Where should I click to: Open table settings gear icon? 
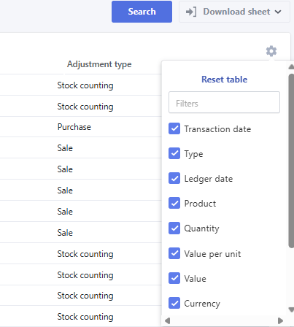[x=271, y=51]
